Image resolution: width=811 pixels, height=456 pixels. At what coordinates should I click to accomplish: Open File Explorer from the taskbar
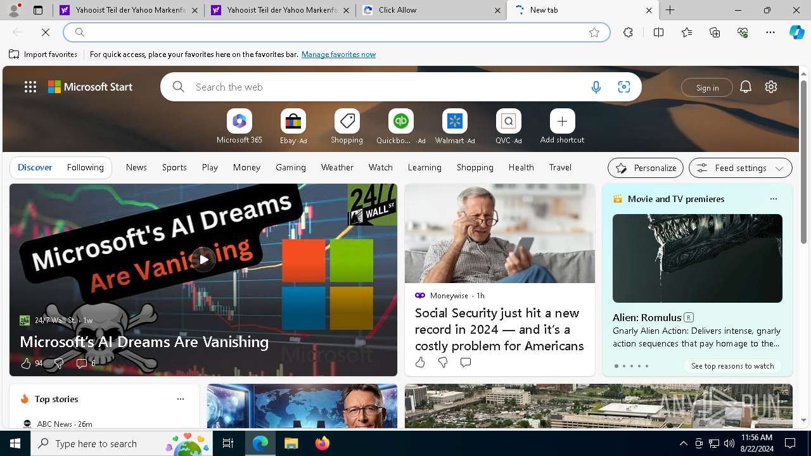click(x=291, y=443)
